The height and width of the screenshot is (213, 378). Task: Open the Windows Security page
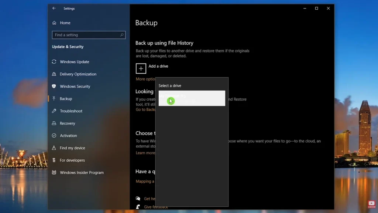tap(75, 87)
